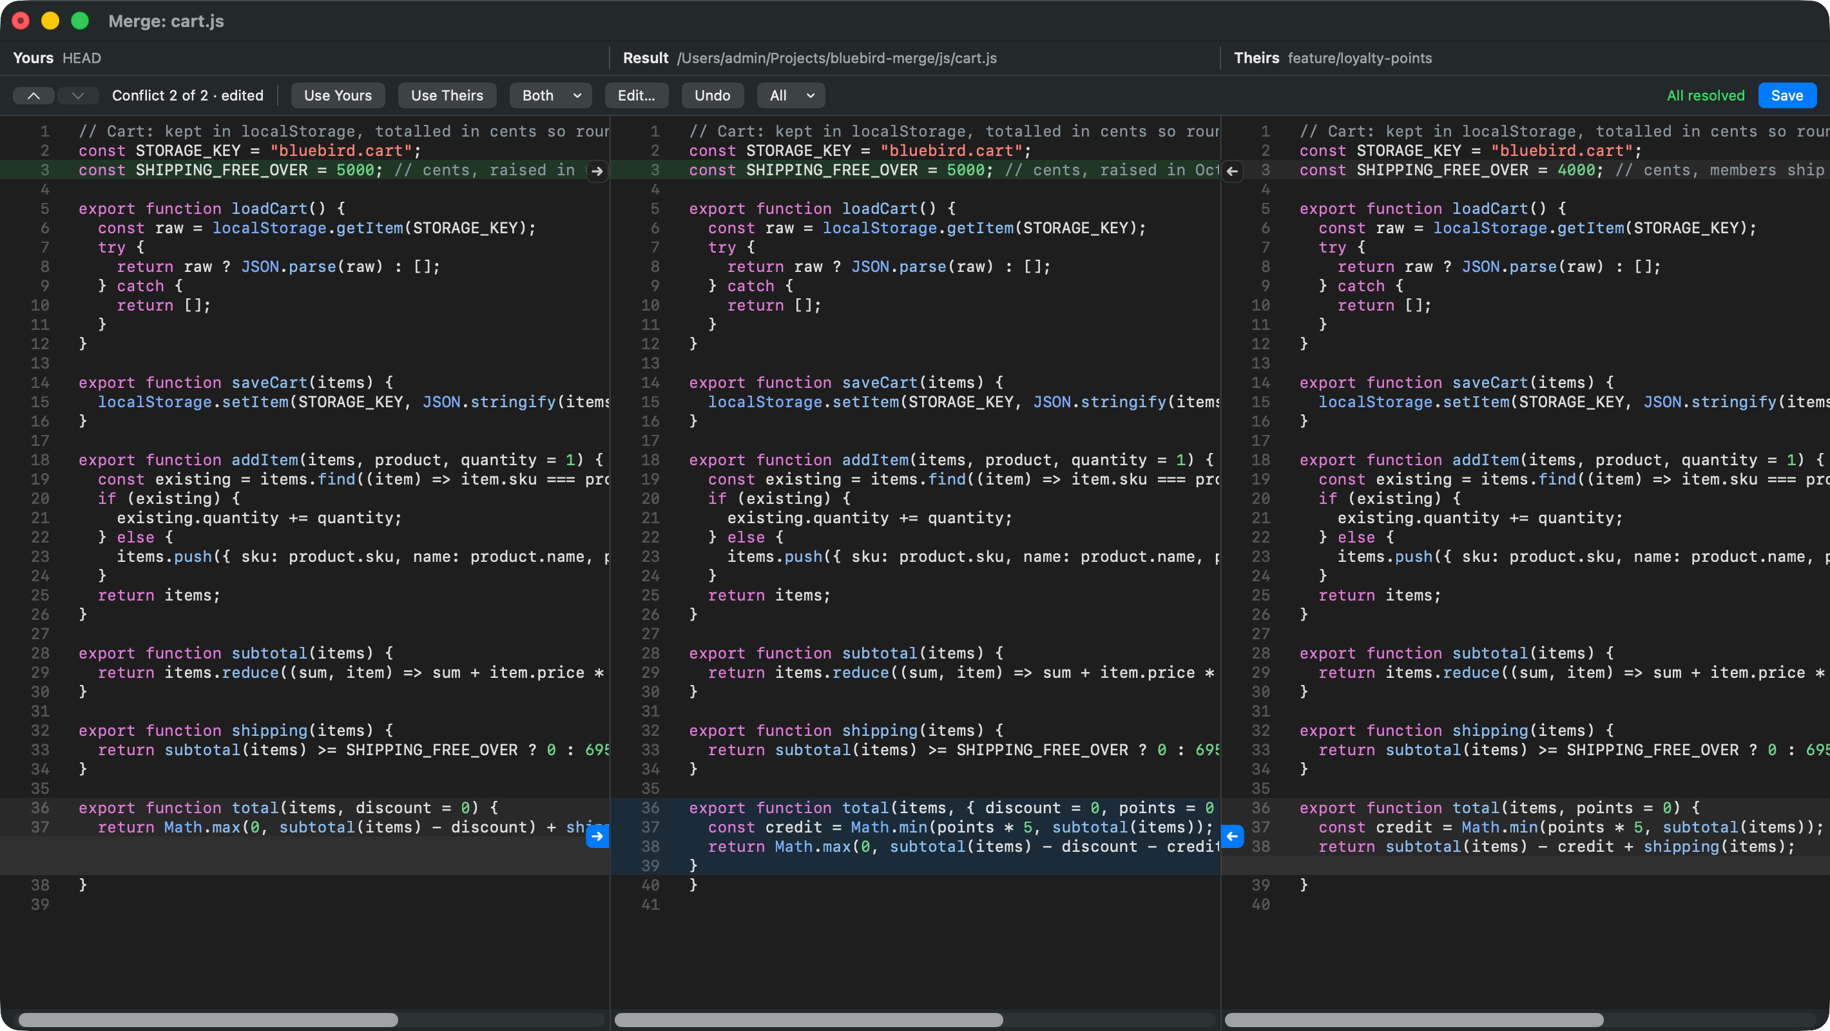Screen dimensions: 1830x1031
Task: Click the Merge: cart.js window title
Action: (166, 21)
